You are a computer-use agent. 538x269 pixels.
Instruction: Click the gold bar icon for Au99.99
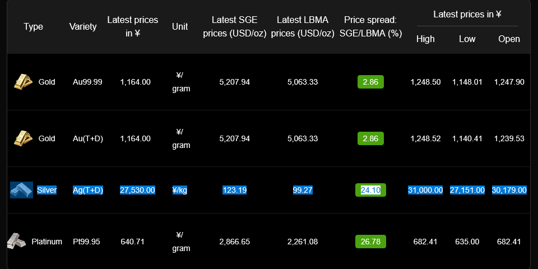click(x=23, y=82)
